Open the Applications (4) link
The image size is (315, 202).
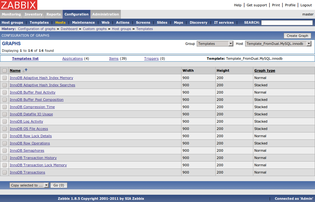click(x=72, y=58)
